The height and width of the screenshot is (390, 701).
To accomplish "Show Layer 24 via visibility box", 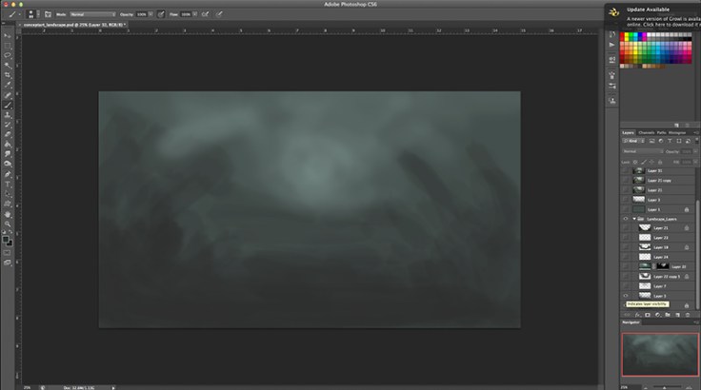I will [626, 257].
